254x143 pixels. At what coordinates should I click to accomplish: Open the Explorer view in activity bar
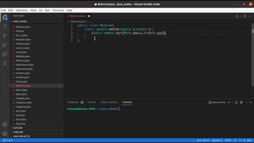point(5,17)
